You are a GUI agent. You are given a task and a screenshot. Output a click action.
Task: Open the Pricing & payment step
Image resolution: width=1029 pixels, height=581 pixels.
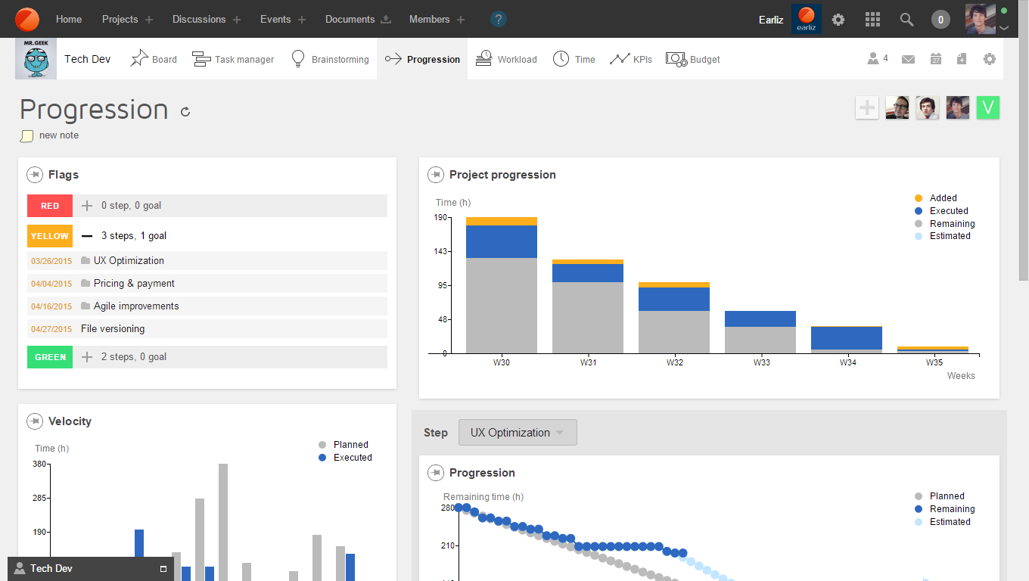tap(134, 284)
